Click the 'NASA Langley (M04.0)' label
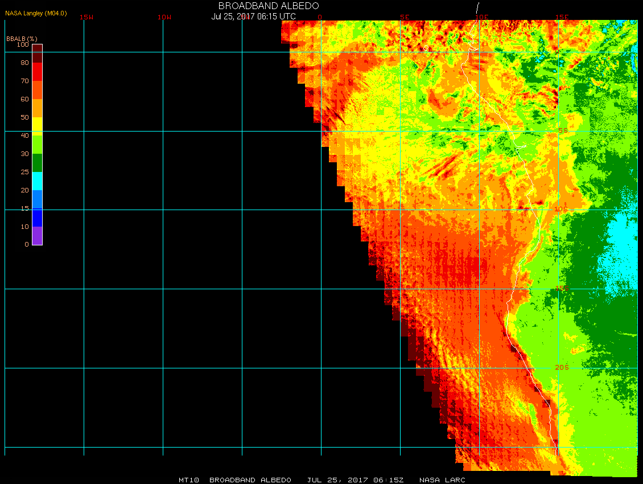This screenshot has width=643, height=484. point(36,13)
